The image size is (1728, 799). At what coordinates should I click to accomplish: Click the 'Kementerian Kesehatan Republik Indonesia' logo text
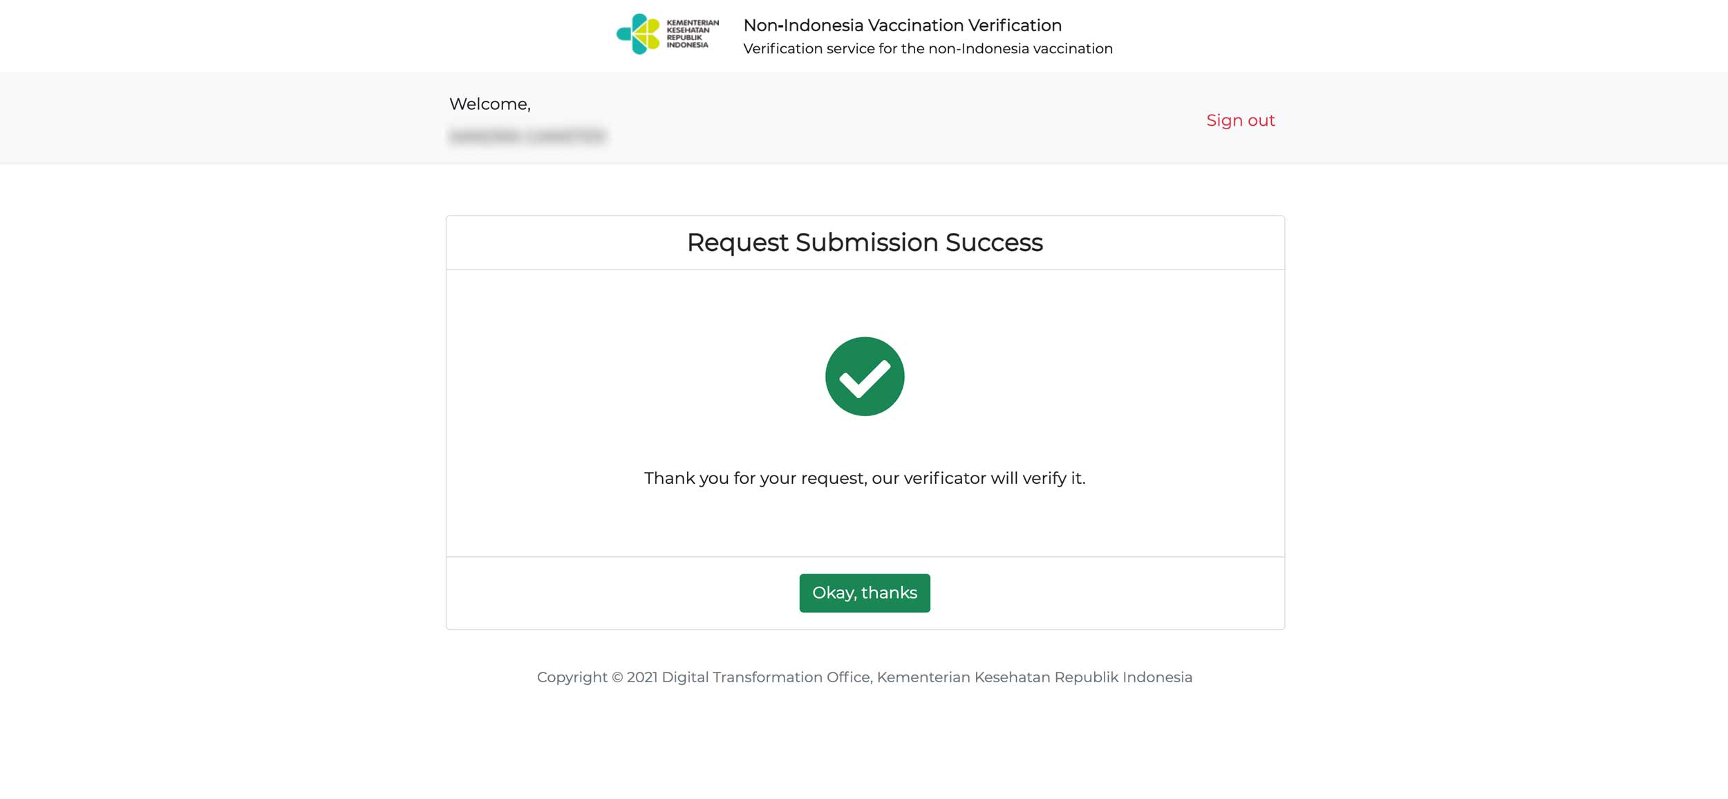692,34
